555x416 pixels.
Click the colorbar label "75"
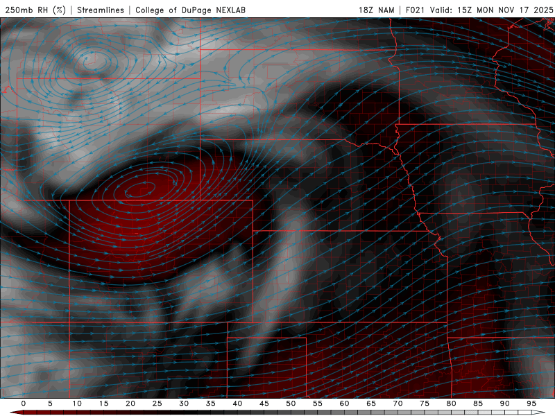pyautogui.click(x=424, y=404)
